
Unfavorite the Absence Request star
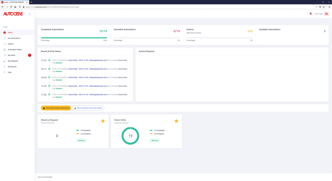pyautogui.click(x=103, y=121)
